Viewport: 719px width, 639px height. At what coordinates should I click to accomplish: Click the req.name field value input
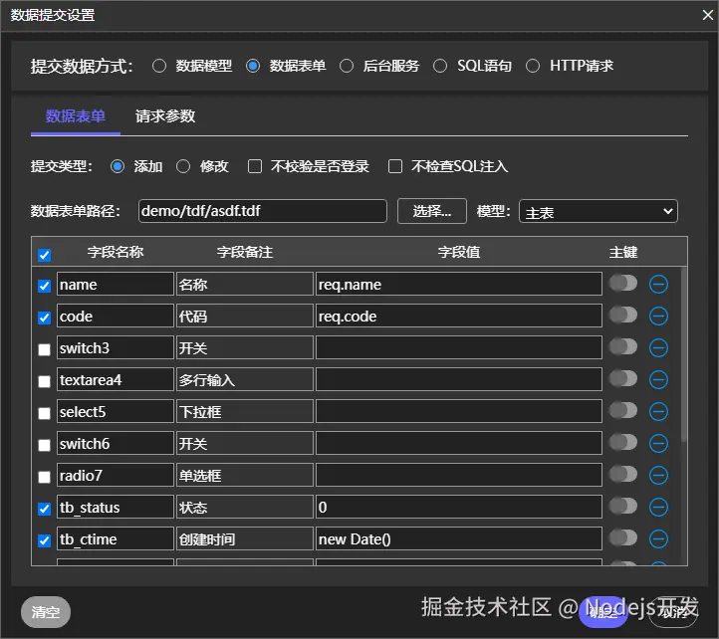459,285
